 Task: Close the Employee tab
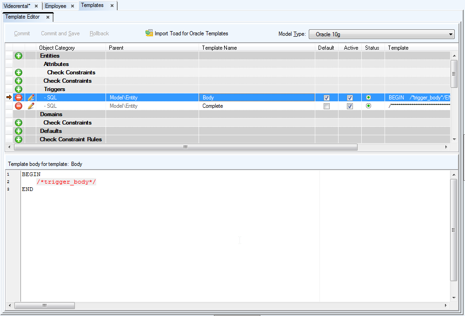coord(73,6)
